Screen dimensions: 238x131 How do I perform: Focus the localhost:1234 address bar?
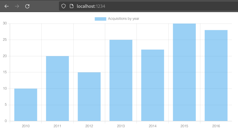144,6
